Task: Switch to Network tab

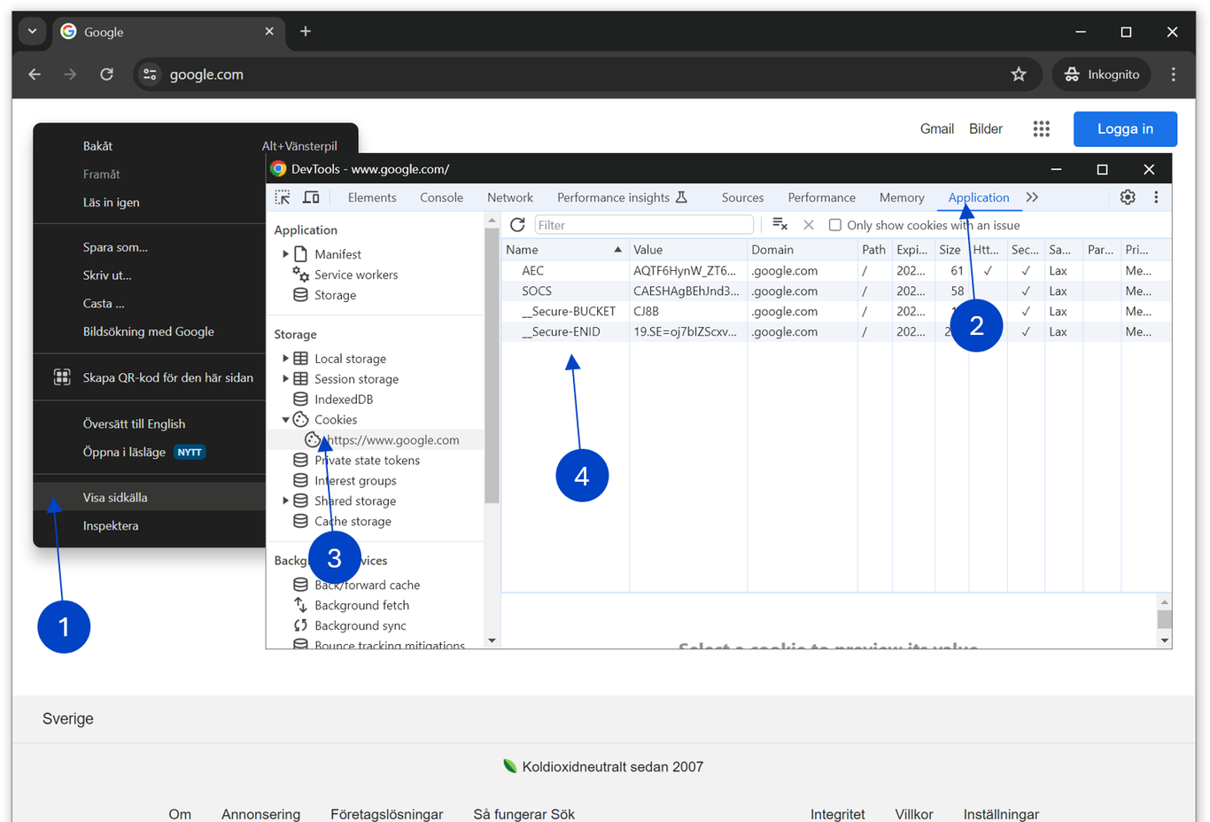Action: point(510,198)
